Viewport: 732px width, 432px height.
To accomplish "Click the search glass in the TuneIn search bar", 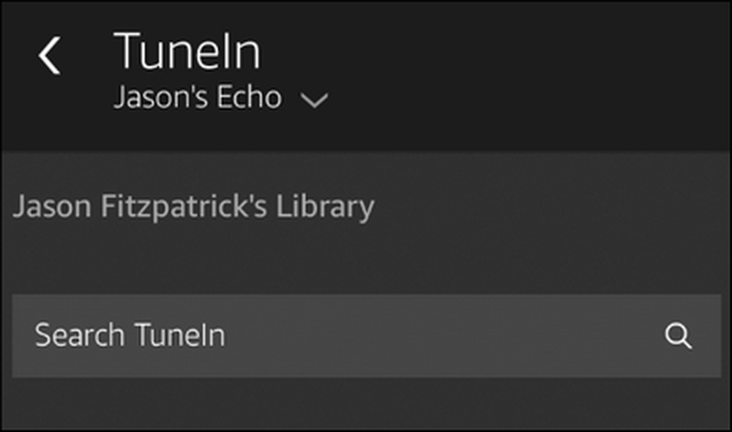I will pyautogui.click(x=678, y=335).
